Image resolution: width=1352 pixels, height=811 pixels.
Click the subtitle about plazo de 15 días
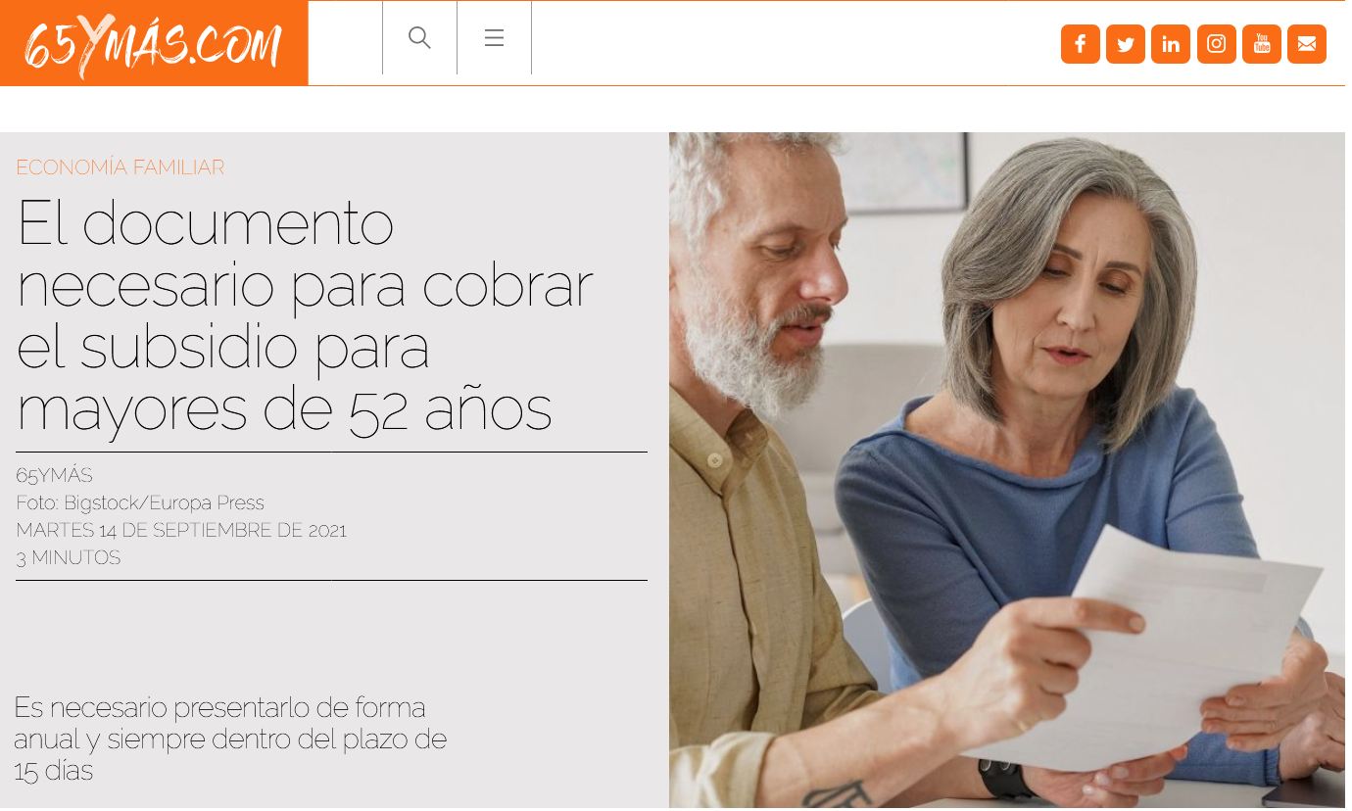230,739
